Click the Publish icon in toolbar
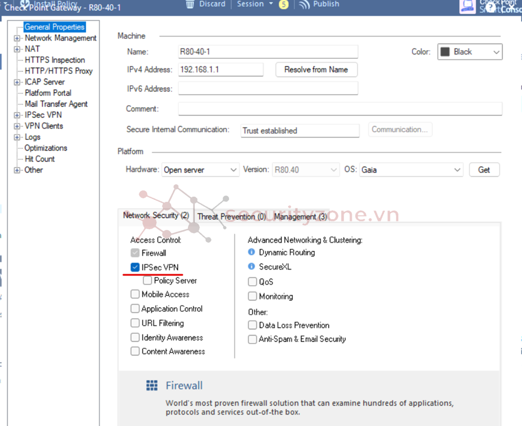The width and height of the screenshot is (522, 426). coord(304,4)
